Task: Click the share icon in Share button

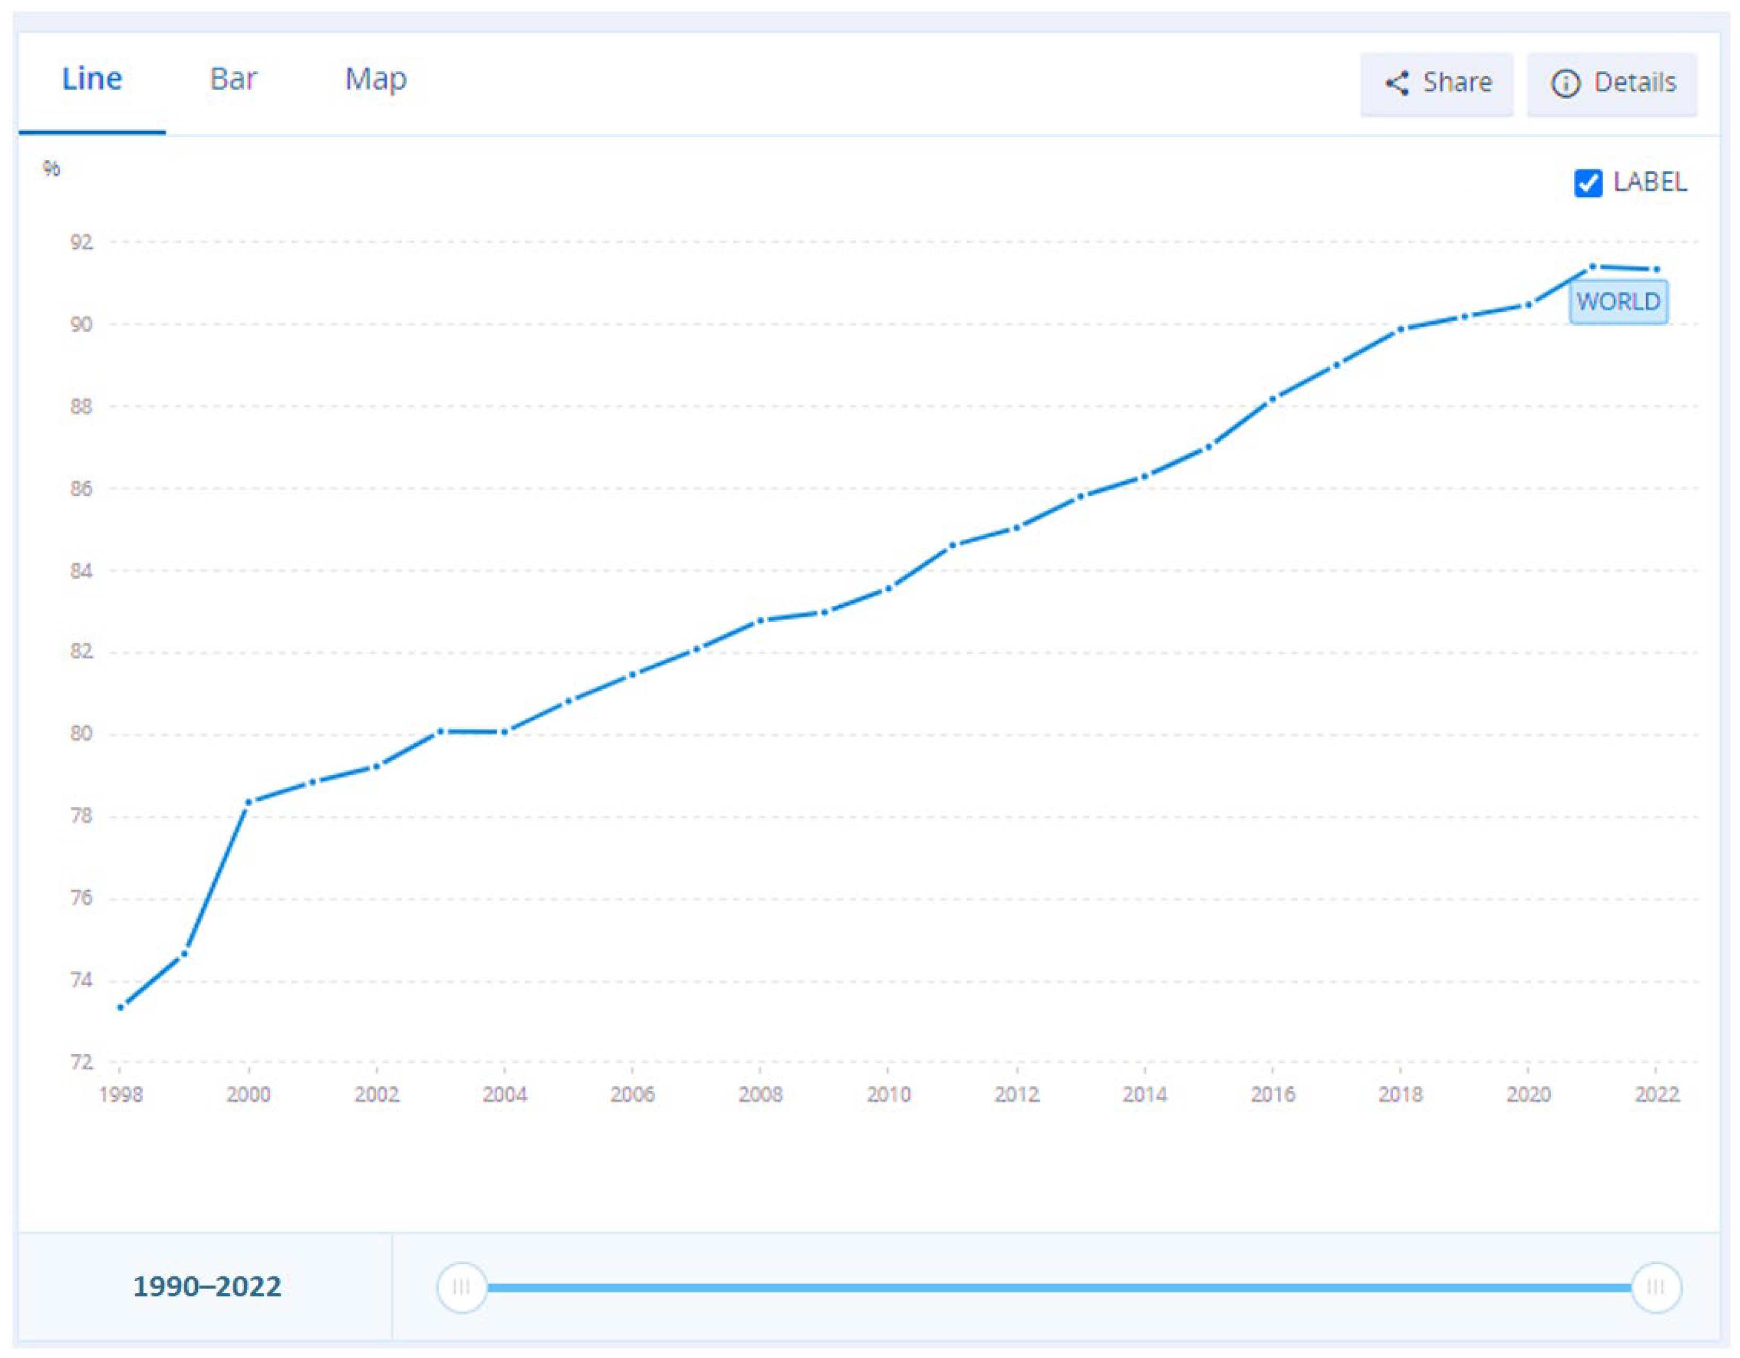Action: 1397,83
